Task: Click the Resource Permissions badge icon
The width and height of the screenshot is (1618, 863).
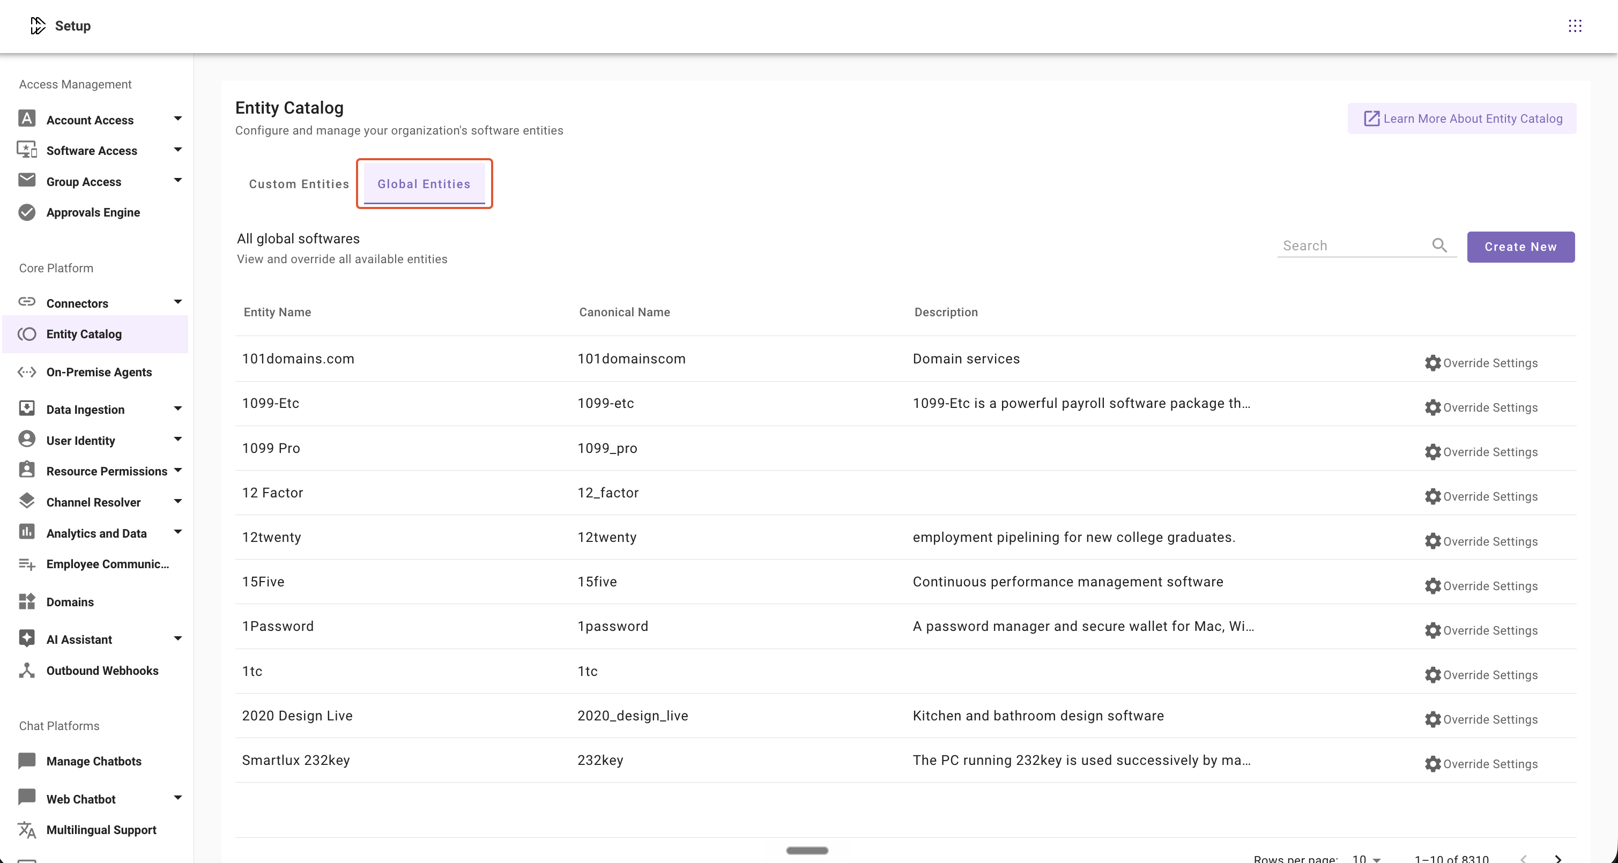Action: click(26, 470)
